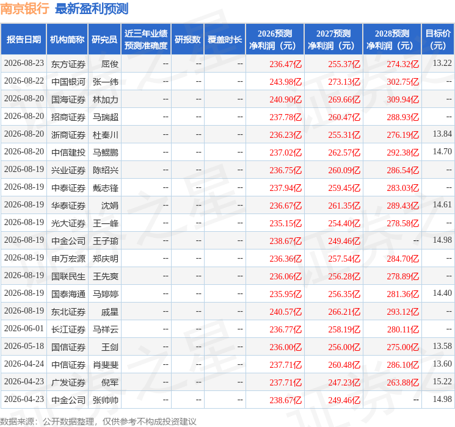Click the 广发证券 institution cell
This screenshot has width=455, height=427.
(68, 382)
